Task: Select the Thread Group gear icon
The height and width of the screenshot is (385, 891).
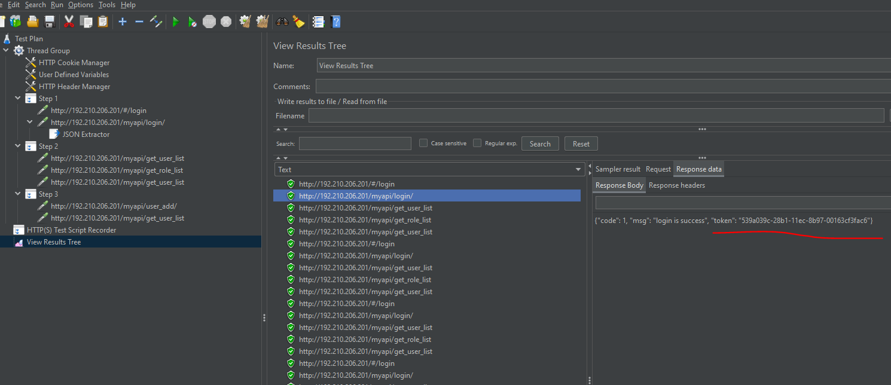Action: point(19,51)
